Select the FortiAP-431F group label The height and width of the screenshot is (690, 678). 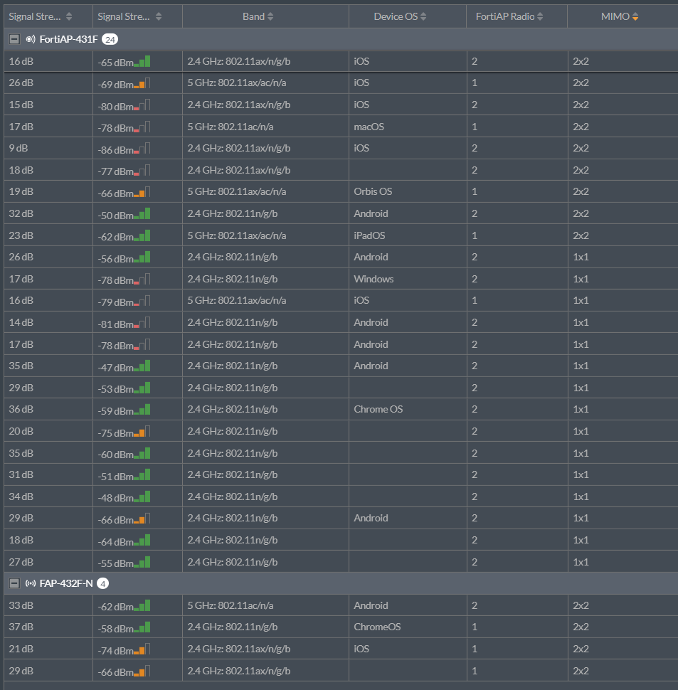click(68, 39)
